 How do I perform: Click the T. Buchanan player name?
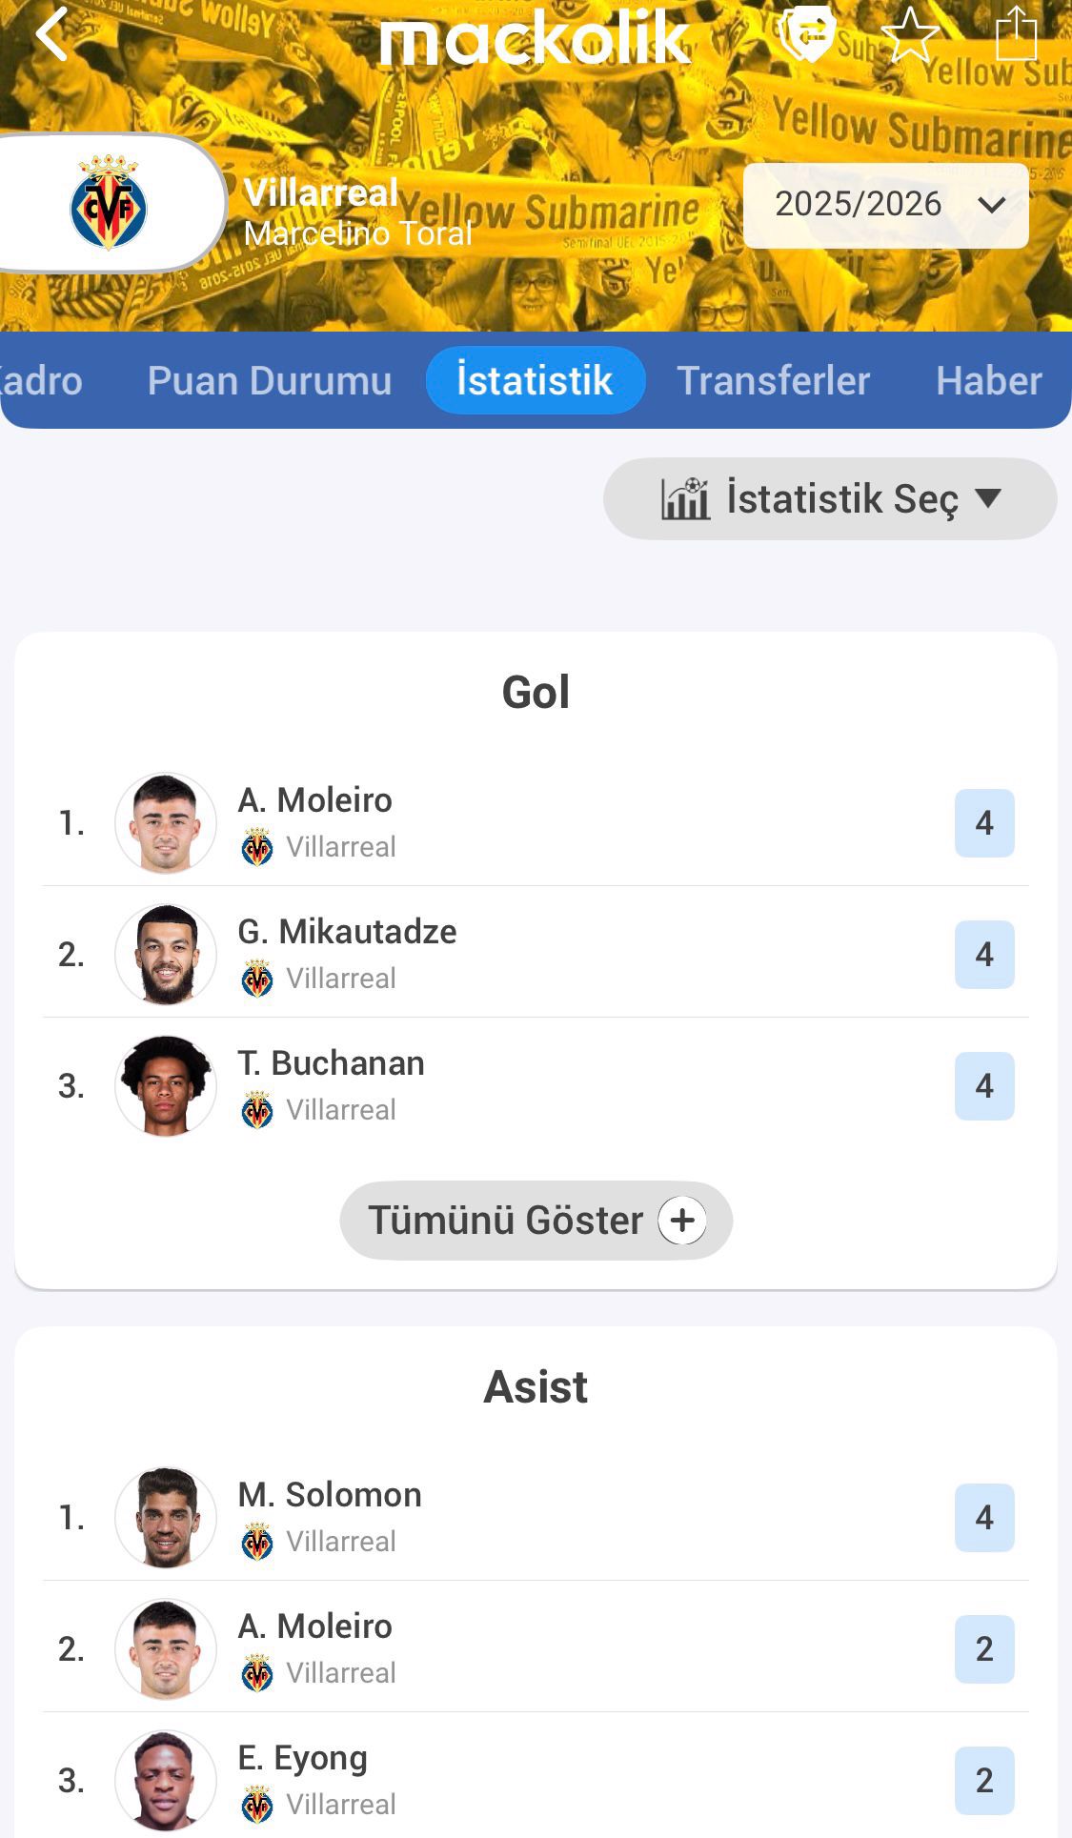coord(331,1063)
